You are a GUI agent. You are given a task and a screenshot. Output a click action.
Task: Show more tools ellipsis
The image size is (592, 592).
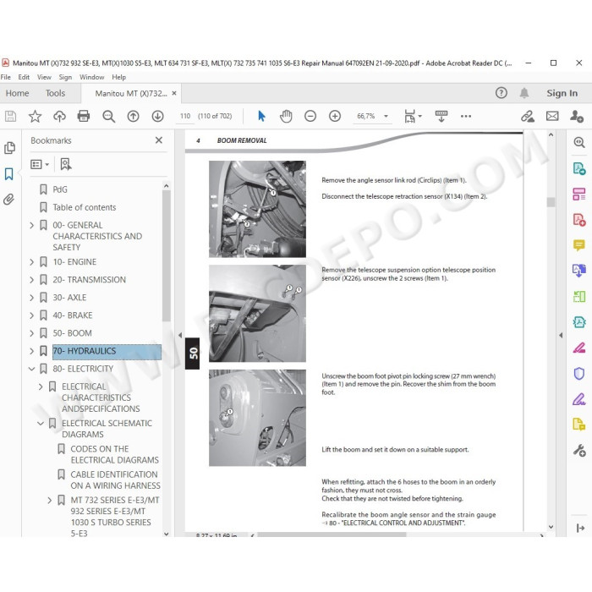tap(465, 117)
